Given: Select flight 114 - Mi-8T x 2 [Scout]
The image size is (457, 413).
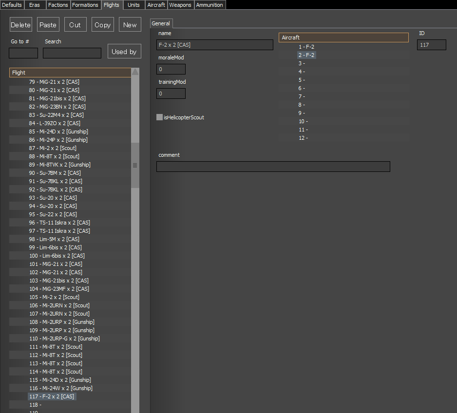Looking at the screenshot, I should (x=56, y=372).
